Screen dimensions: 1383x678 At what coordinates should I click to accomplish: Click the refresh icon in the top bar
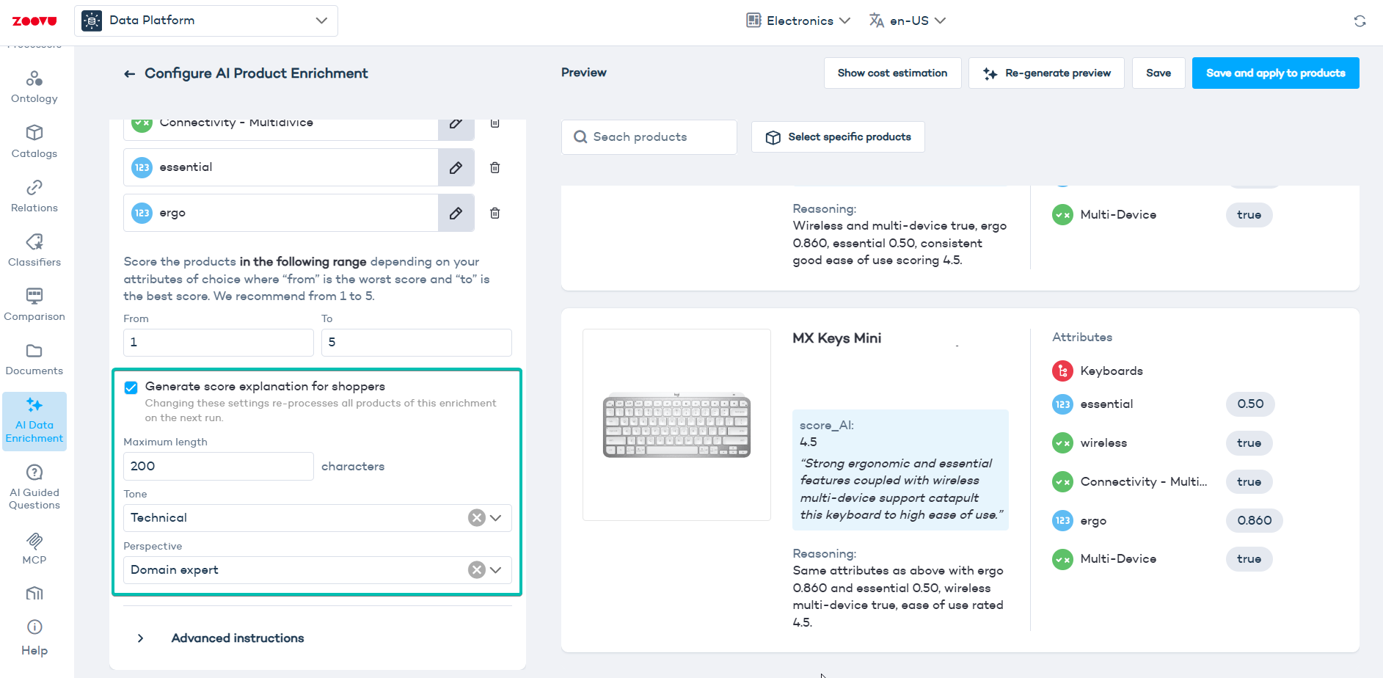pyautogui.click(x=1360, y=21)
